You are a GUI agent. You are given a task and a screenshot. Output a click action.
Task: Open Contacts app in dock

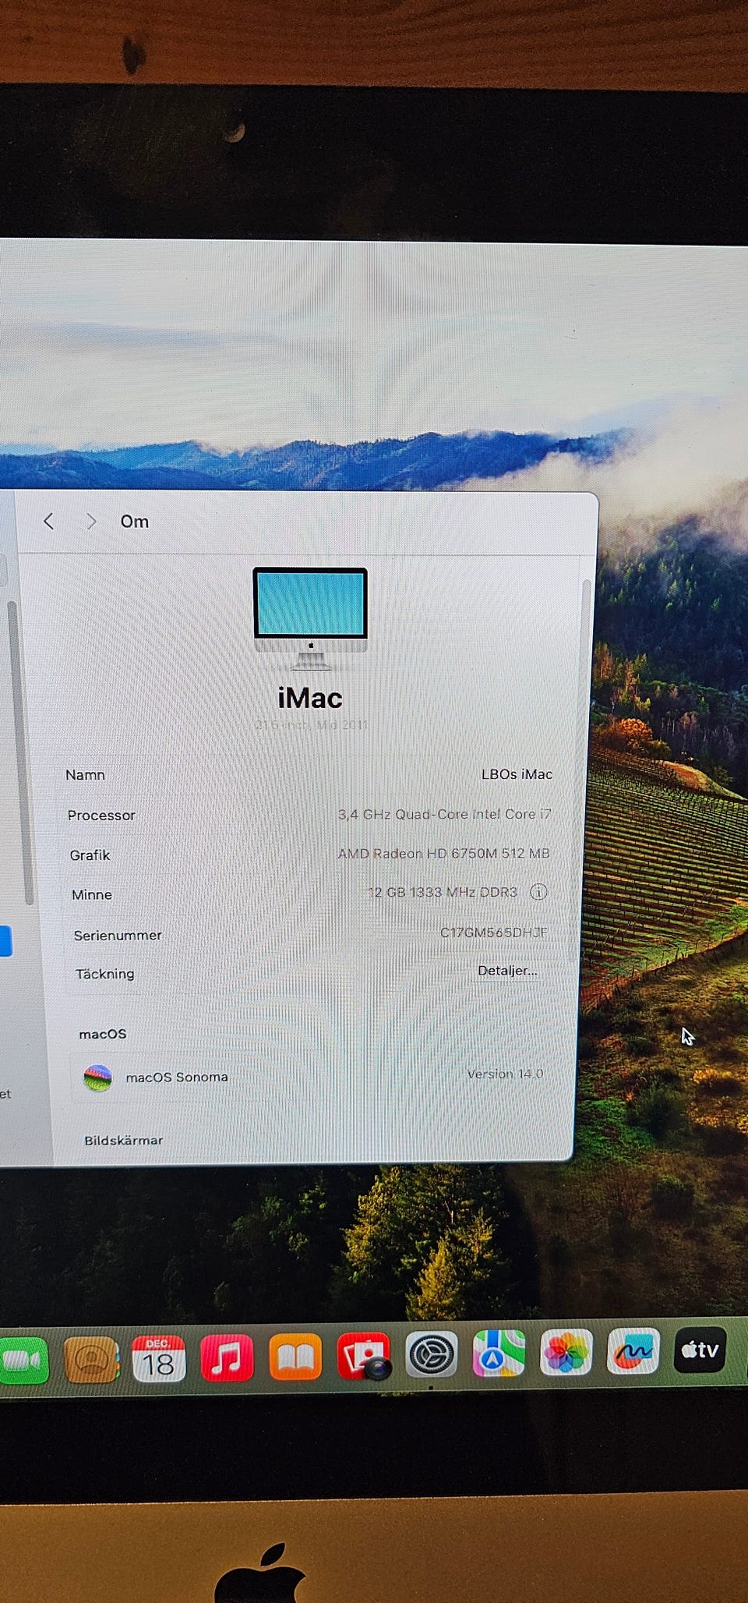tap(92, 1360)
